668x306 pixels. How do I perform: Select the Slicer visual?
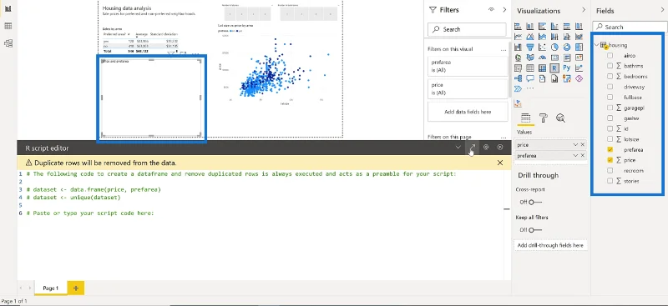coord(518,68)
